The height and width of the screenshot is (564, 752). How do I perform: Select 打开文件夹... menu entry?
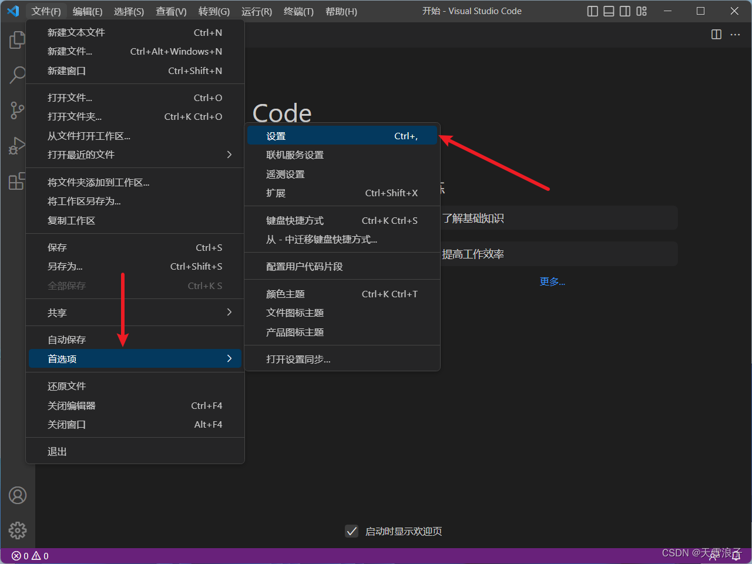click(x=135, y=116)
